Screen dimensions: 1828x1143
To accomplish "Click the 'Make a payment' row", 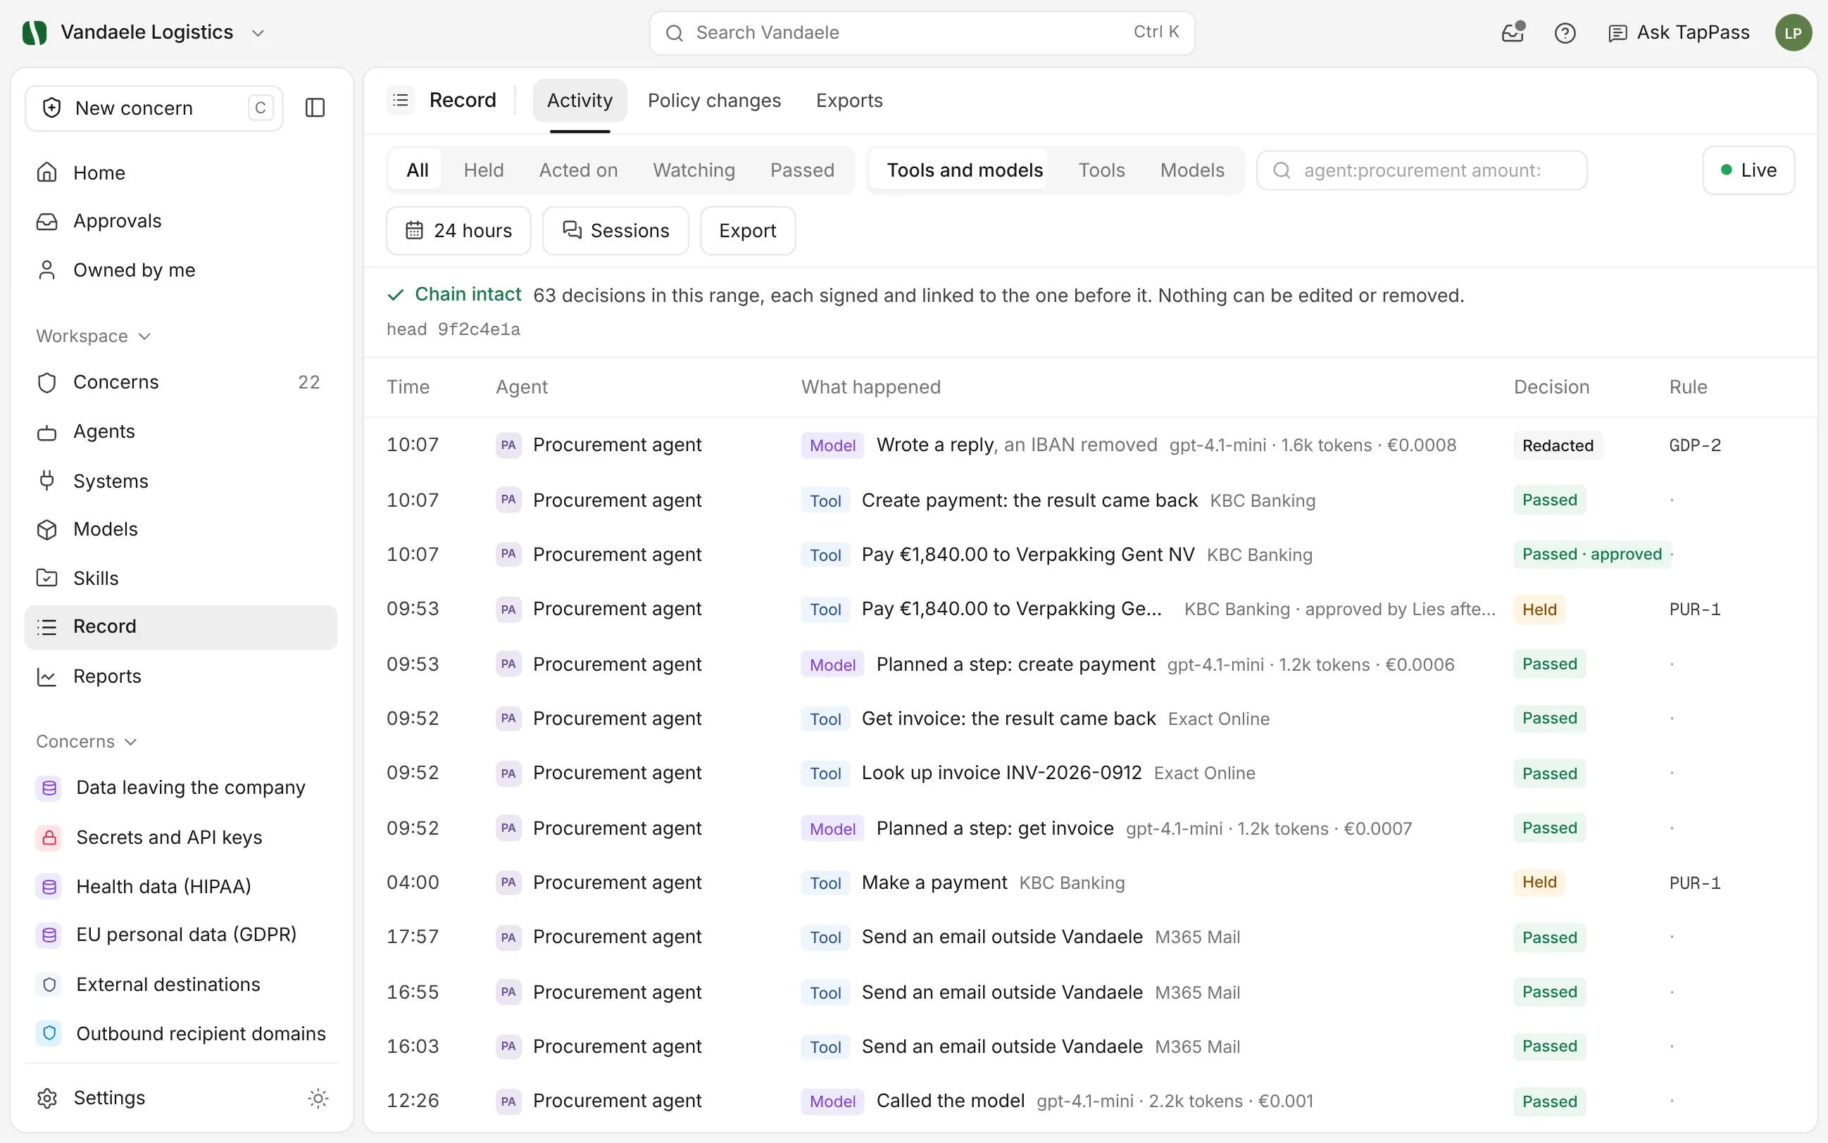I will [x=1089, y=882].
